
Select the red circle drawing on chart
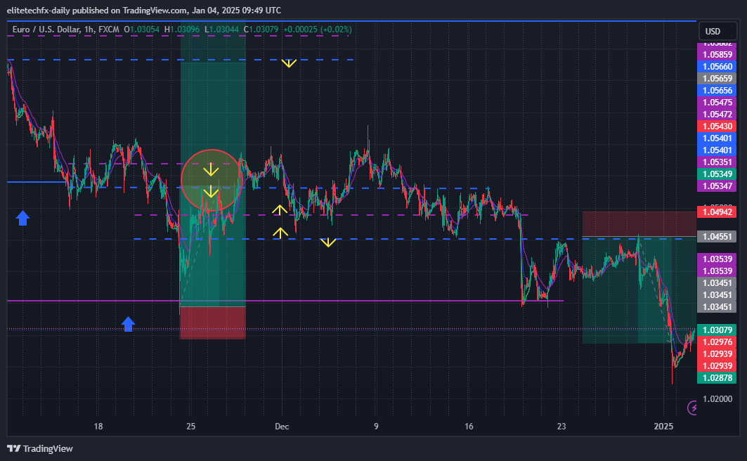pos(212,180)
